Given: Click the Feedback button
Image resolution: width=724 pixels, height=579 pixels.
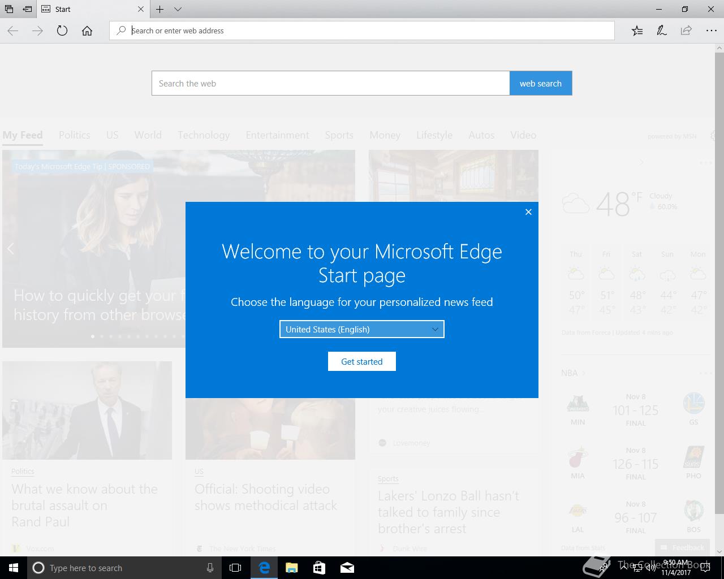Looking at the screenshot, I should click(682, 547).
